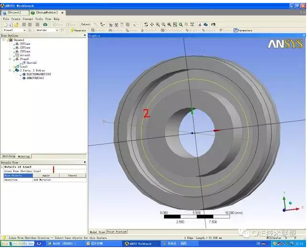The width and height of the screenshot is (308, 249).
Task: Click the New file icon in toolbar
Action: [6, 25]
